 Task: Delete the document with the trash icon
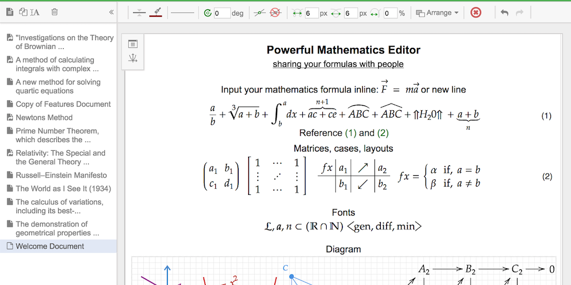tap(54, 12)
